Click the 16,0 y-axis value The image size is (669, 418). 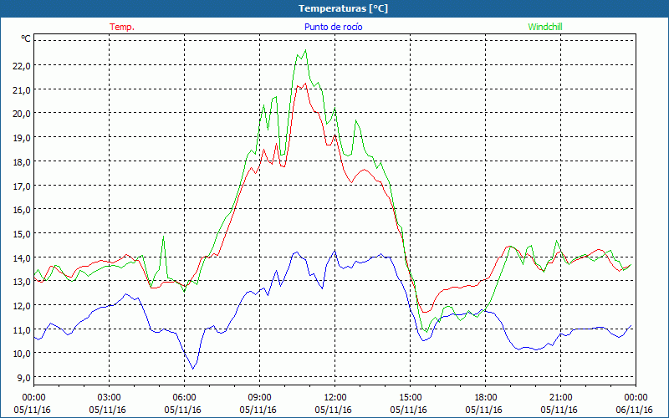point(23,210)
